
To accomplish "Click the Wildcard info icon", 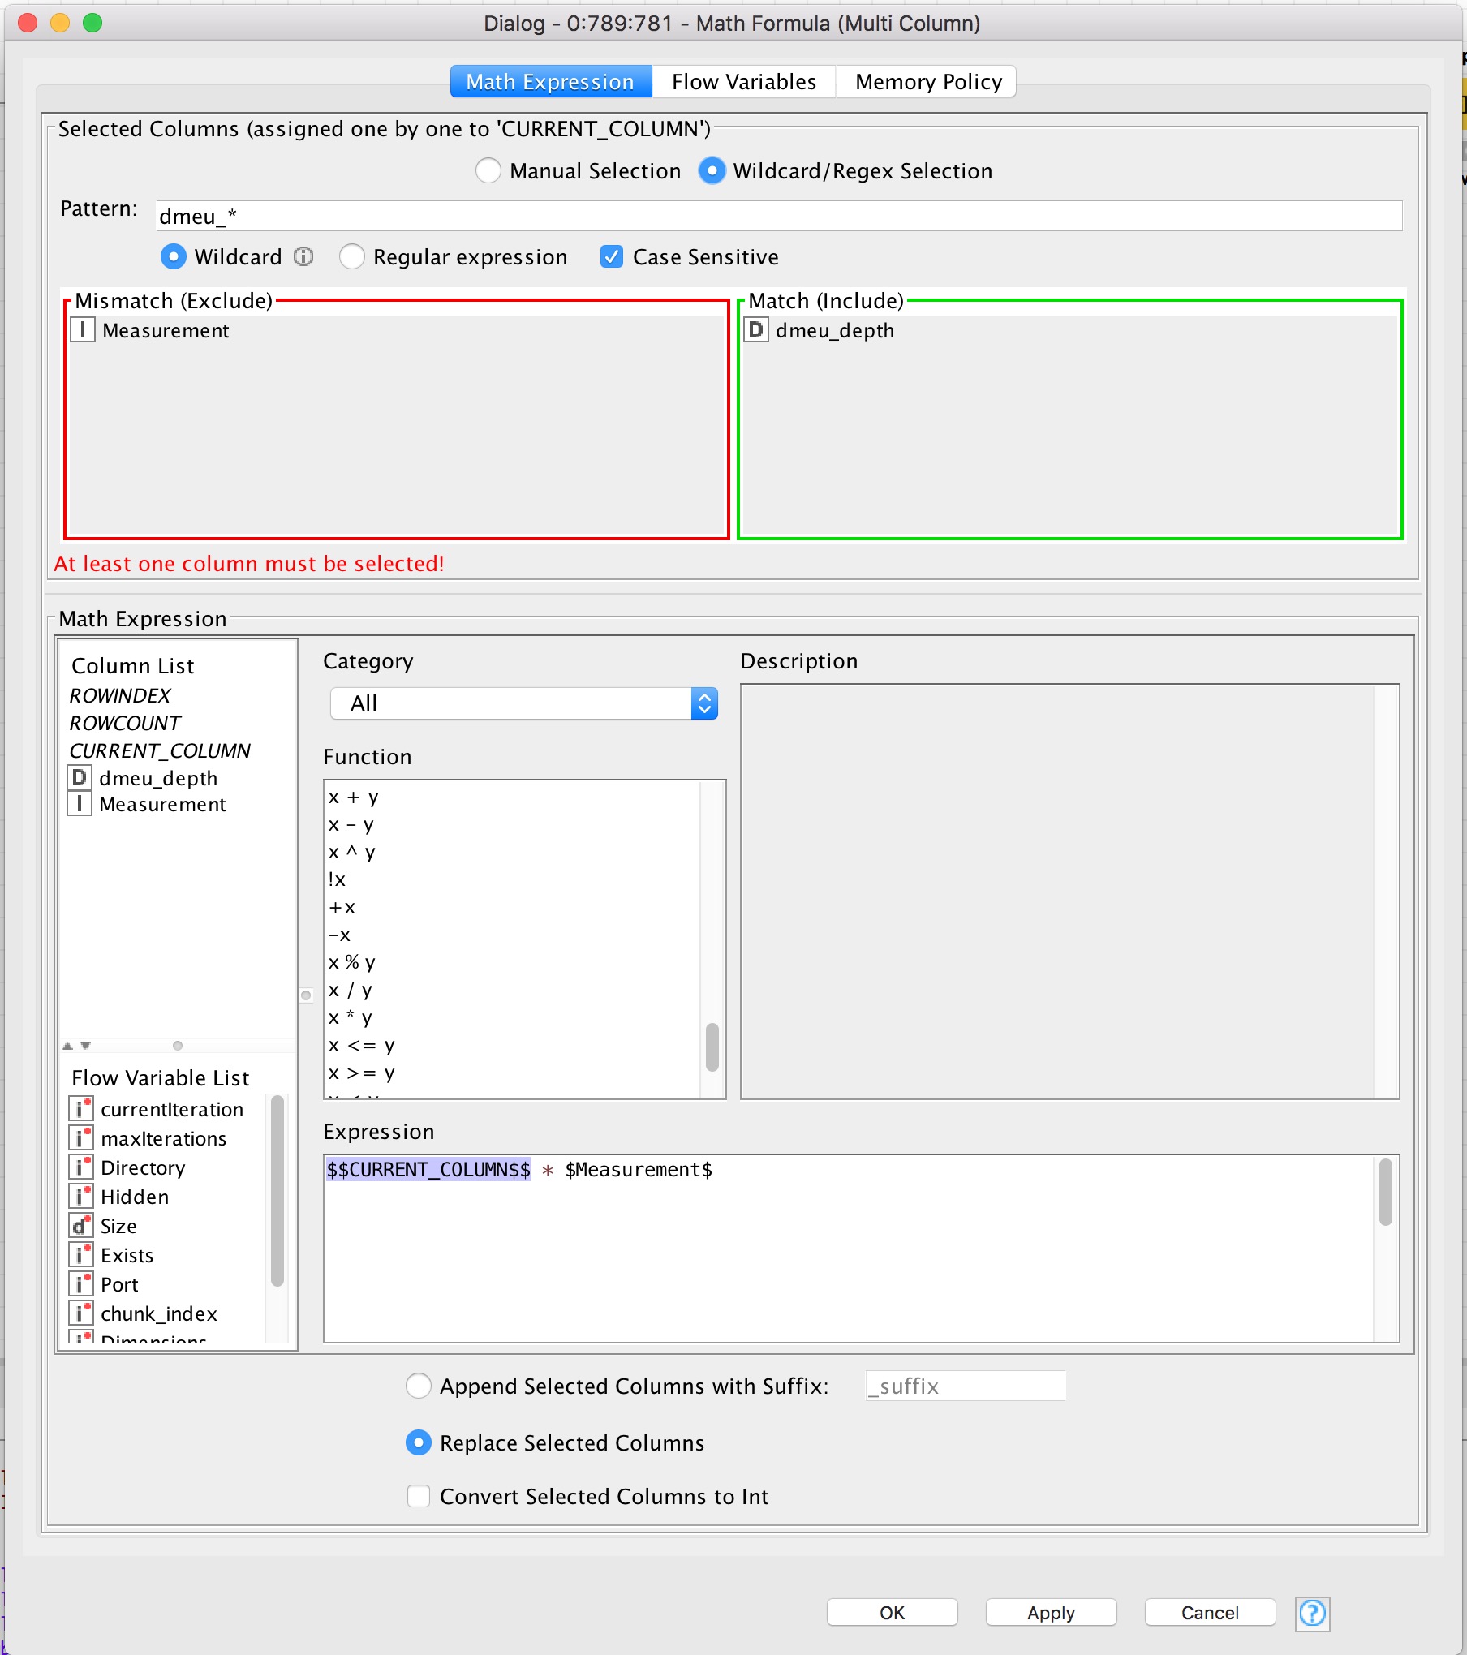I will tap(303, 256).
